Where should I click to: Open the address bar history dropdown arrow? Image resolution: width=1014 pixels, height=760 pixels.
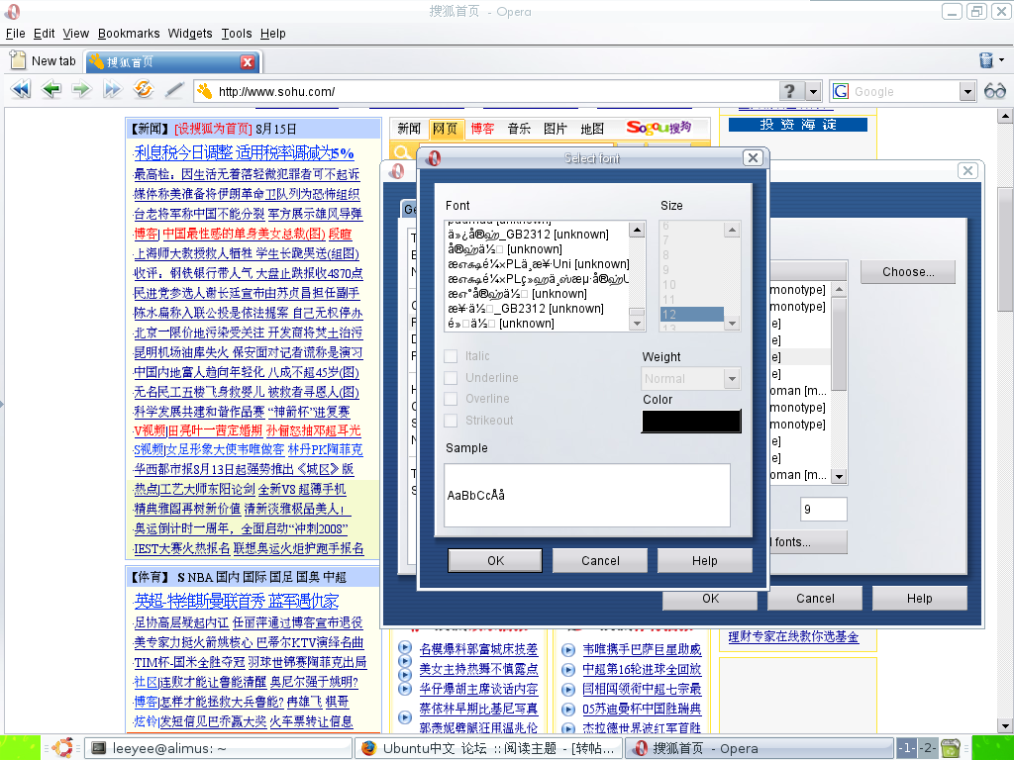pyautogui.click(x=814, y=91)
